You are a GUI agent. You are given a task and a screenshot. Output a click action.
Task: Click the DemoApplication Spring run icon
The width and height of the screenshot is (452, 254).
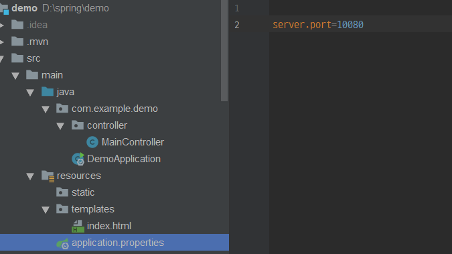pyautogui.click(x=78, y=159)
